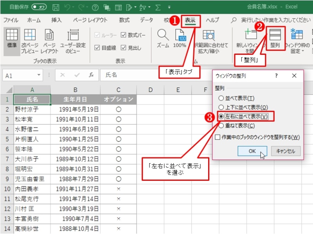
Task: Click the 標準 (Normal) view icon
Action: (12, 40)
